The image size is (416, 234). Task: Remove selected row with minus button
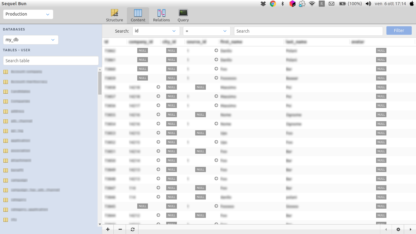pos(120,229)
